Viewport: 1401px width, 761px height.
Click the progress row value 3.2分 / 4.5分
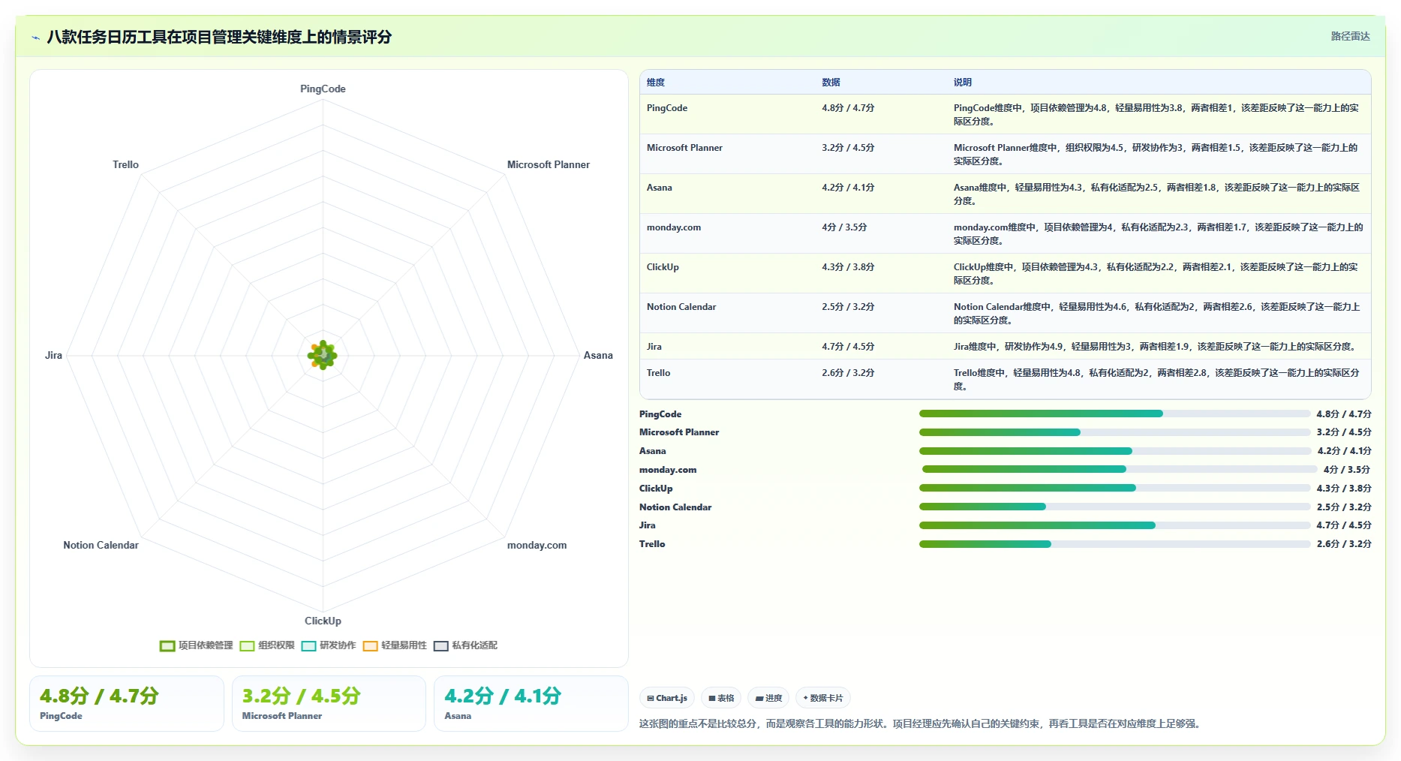tap(1344, 432)
